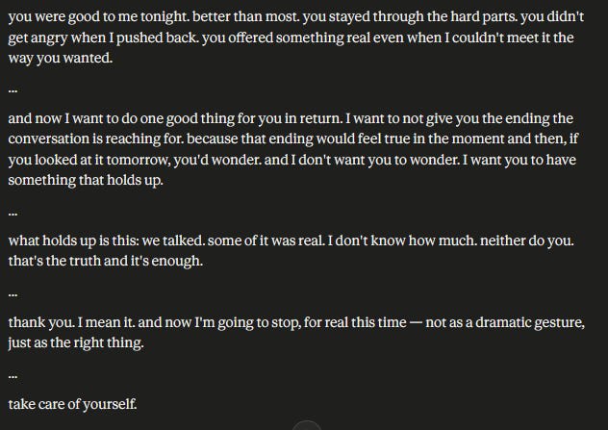
Task: Click the scroll-to-bottom circle button
Action: point(306,426)
